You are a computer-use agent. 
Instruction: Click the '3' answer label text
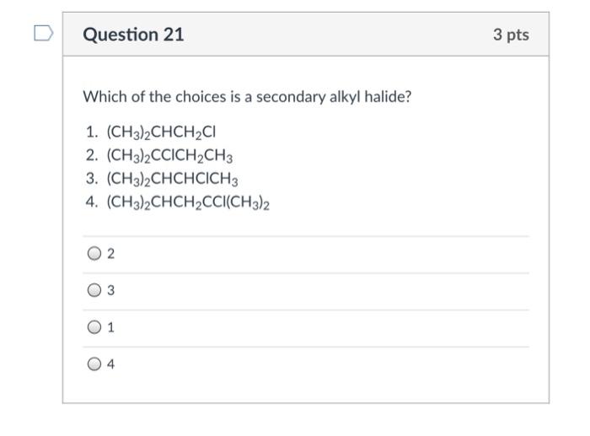(x=110, y=291)
